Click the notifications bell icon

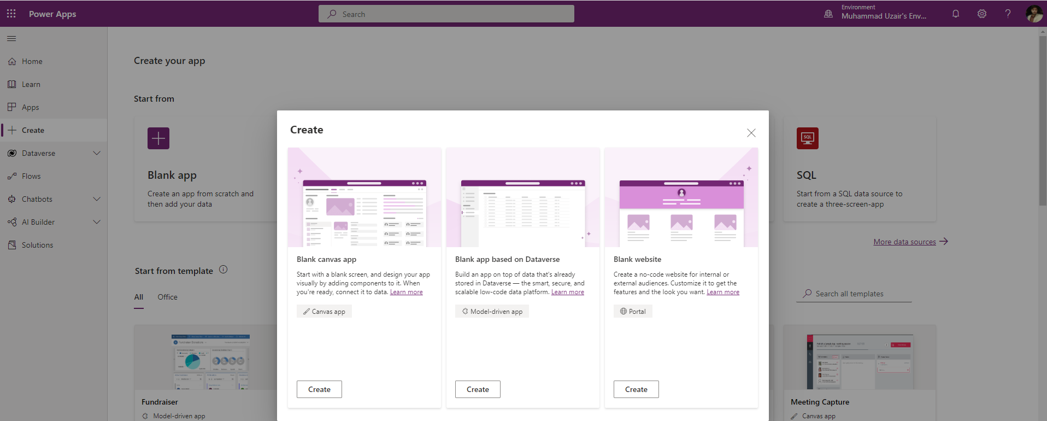point(955,14)
